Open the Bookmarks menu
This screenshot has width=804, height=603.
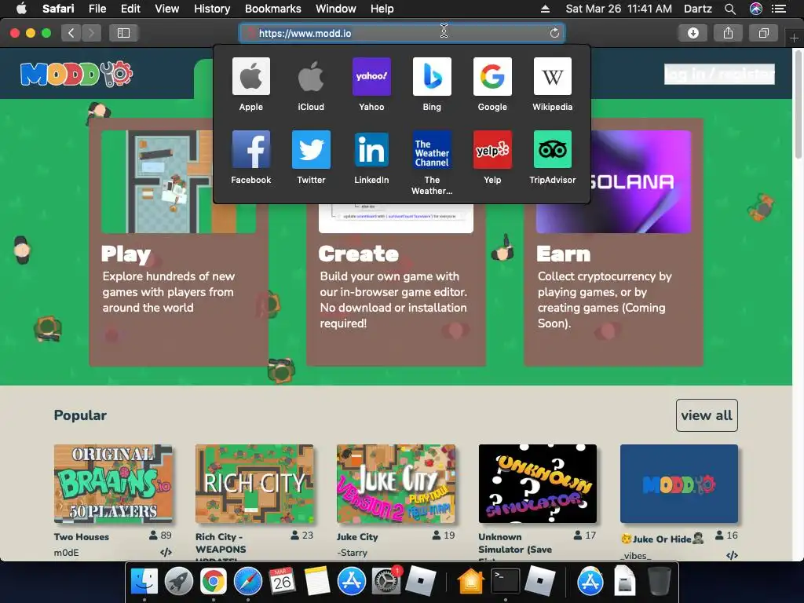tap(272, 9)
